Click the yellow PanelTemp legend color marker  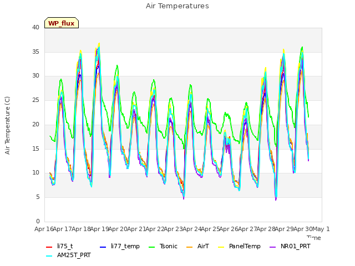click(x=221, y=247)
